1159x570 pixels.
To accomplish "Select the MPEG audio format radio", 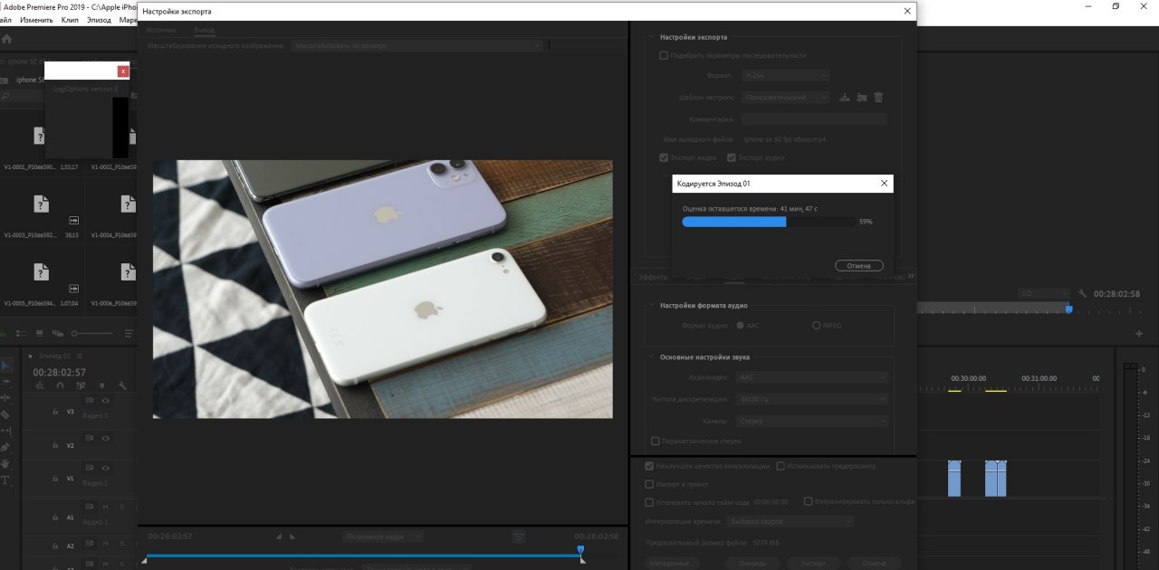I will pyautogui.click(x=816, y=325).
